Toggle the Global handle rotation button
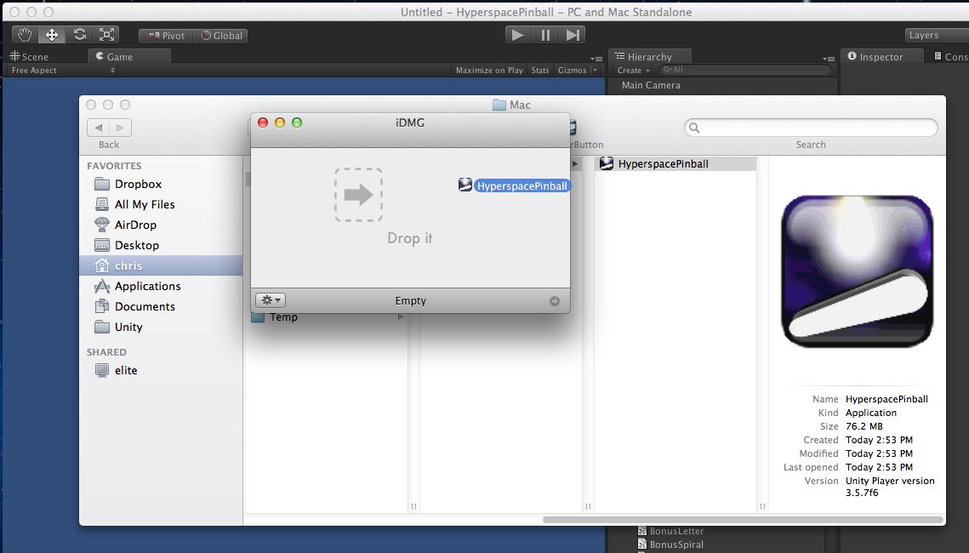Viewport: 969px width, 553px height. (220, 36)
